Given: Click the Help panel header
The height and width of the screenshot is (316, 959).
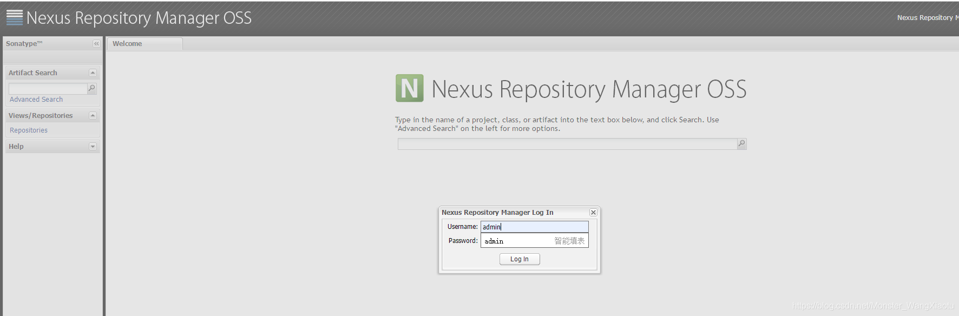Looking at the screenshot, I should point(52,147).
